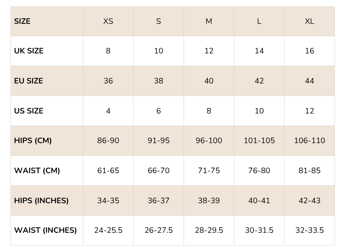345x252 pixels.
Task: Click the 38-39 hips inches cell
Action: pos(209,201)
